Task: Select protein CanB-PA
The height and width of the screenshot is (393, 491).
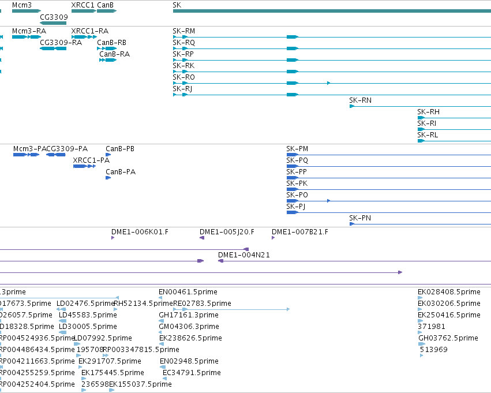Action: (x=108, y=178)
